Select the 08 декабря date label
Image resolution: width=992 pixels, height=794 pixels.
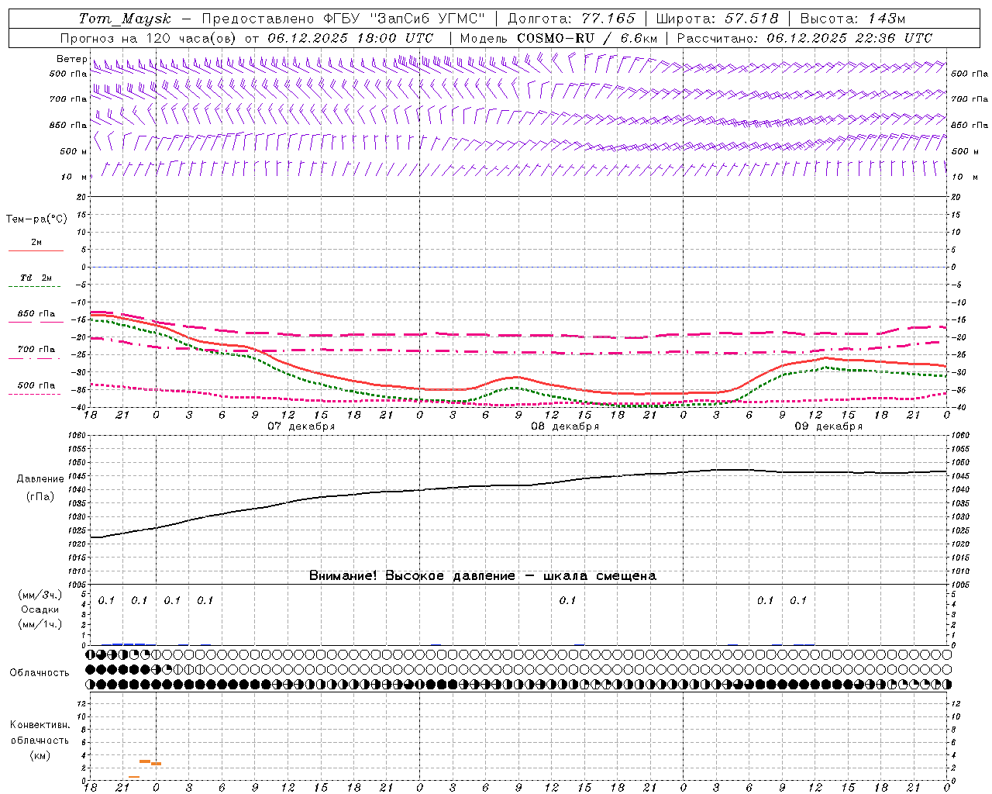(565, 426)
